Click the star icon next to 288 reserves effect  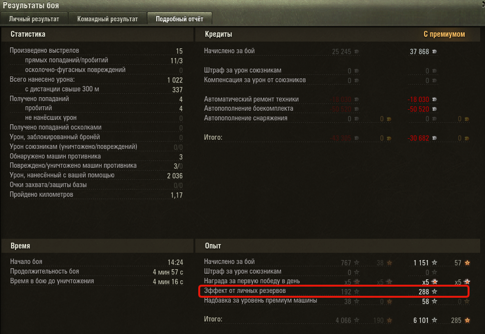coord(435,291)
